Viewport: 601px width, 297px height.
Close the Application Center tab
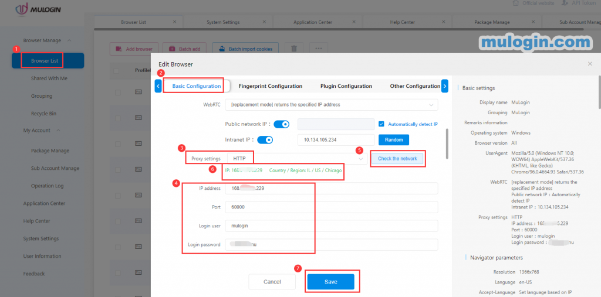coord(355,22)
